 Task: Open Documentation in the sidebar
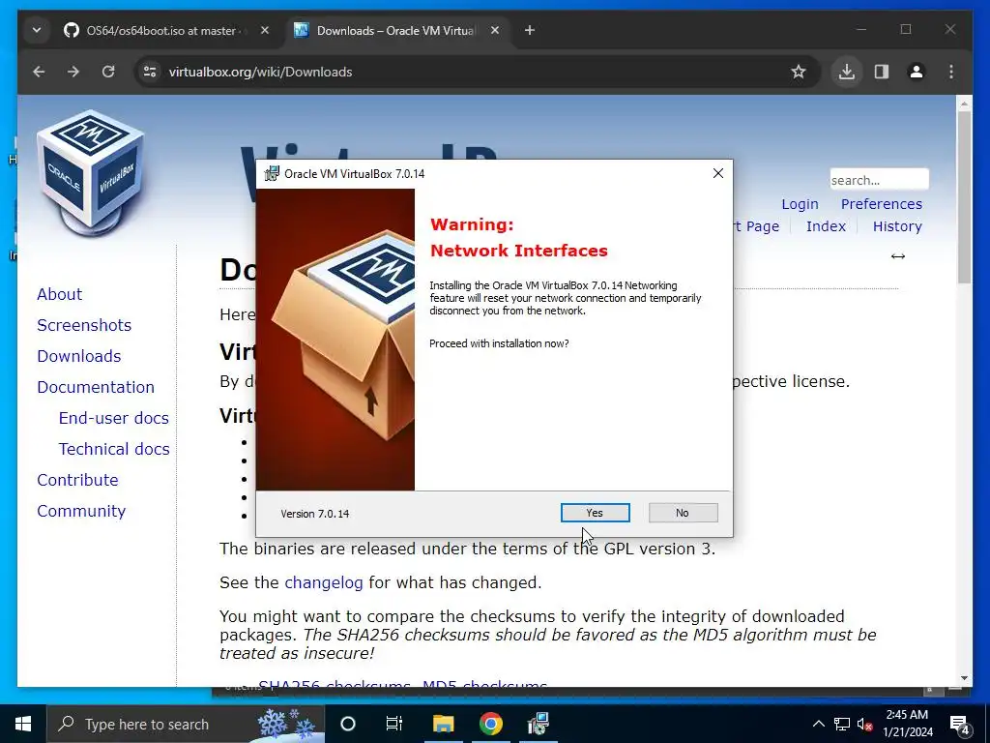[96, 387]
